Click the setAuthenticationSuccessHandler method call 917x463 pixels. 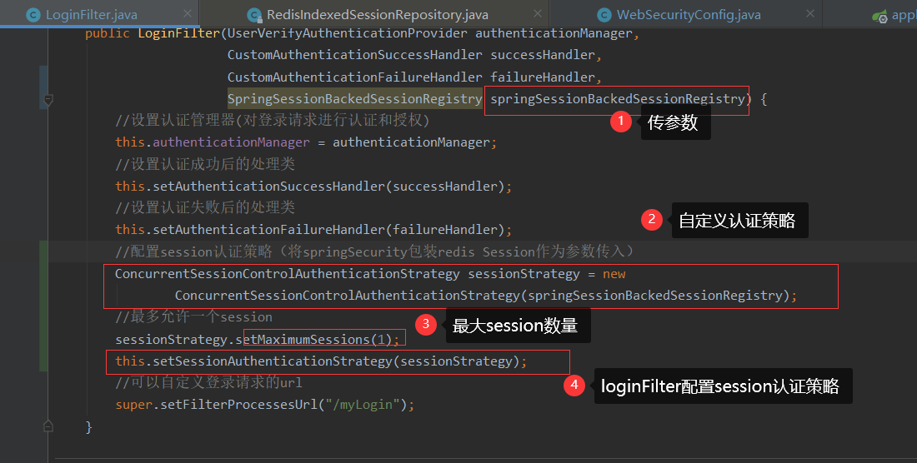tap(269, 187)
